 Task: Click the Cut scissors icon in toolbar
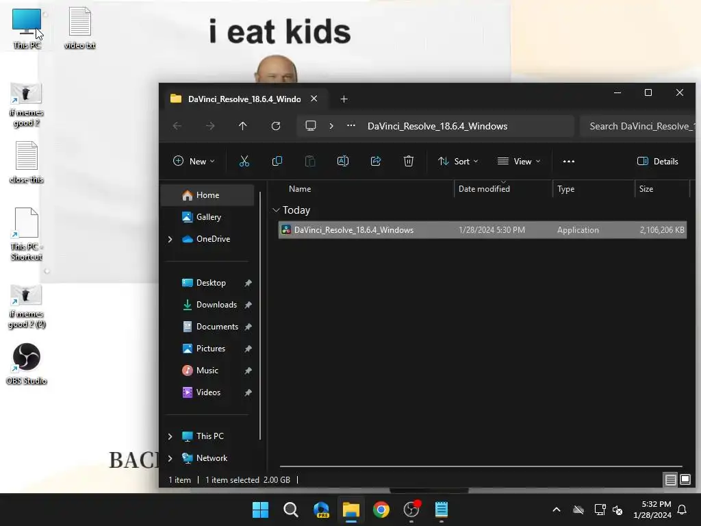pyautogui.click(x=244, y=161)
